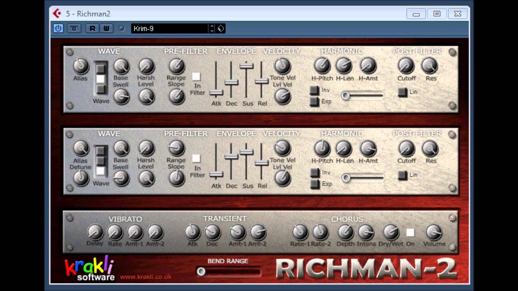The image size is (518, 291).
Task: Toggle the Exp button in upper Harmonic section
Action: 314,101
